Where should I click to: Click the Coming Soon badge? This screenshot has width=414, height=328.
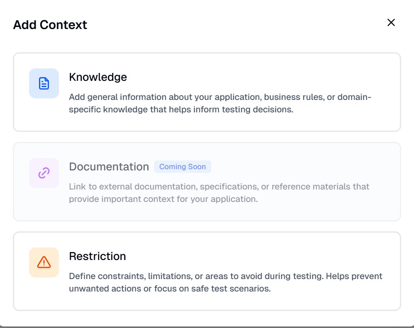(183, 167)
